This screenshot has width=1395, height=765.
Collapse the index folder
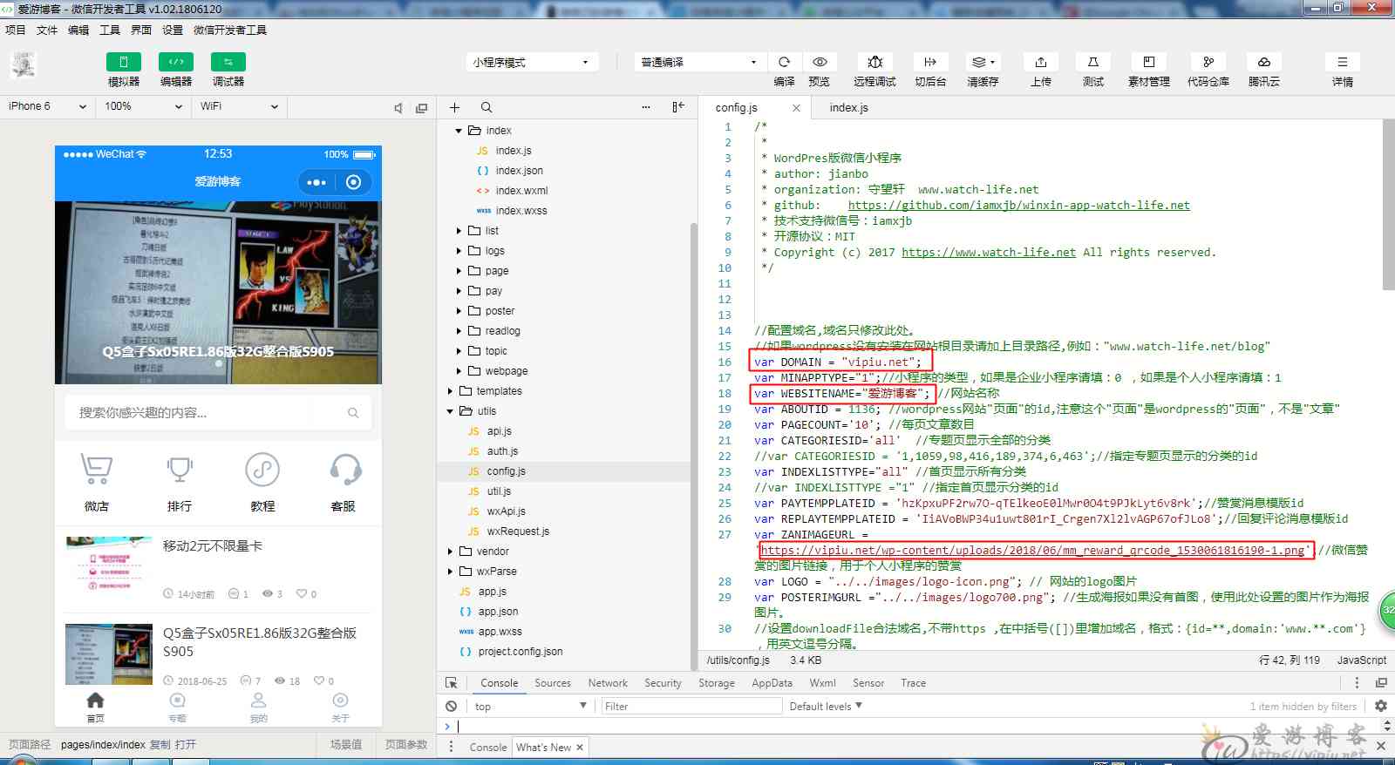click(x=459, y=131)
